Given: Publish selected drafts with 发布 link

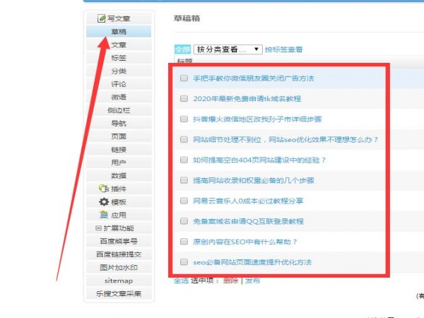Looking at the screenshot, I should click(x=252, y=281).
